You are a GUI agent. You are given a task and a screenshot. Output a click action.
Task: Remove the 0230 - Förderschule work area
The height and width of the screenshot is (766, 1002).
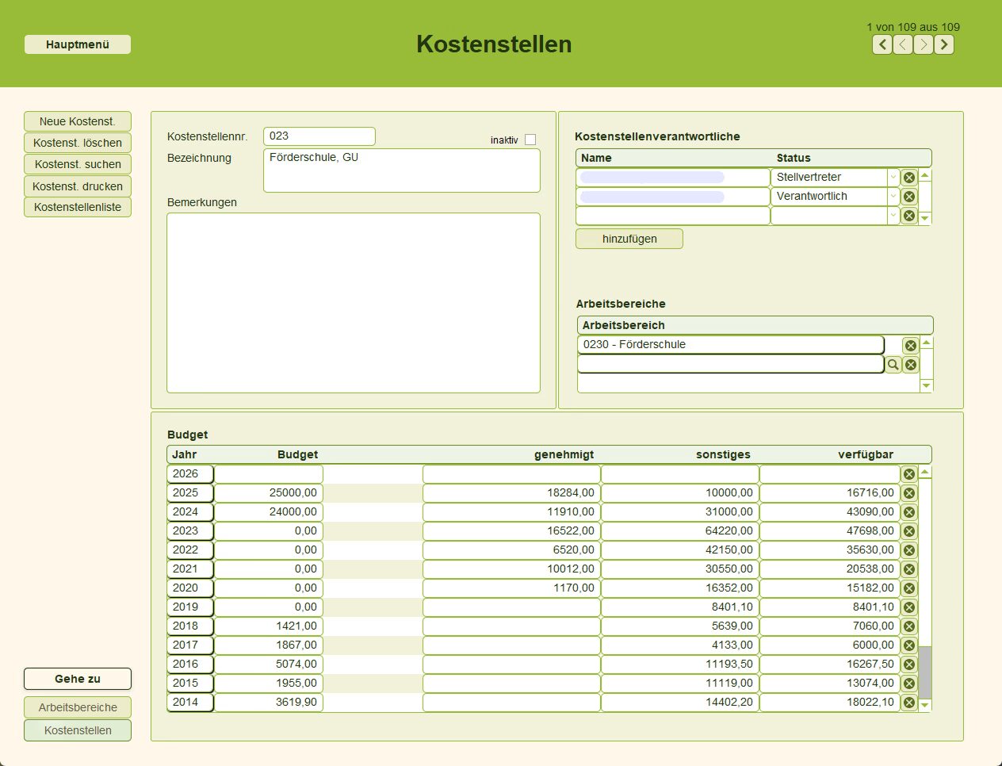pyautogui.click(x=911, y=346)
